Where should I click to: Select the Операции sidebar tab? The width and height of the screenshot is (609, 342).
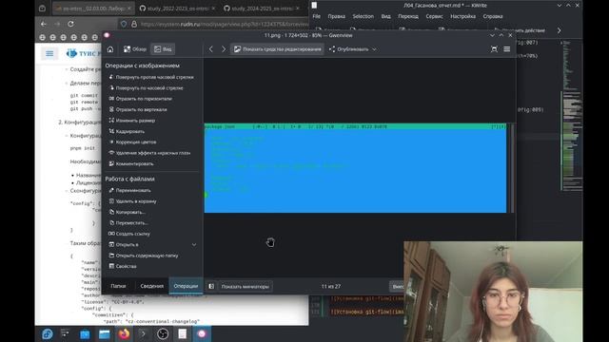click(x=186, y=286)
